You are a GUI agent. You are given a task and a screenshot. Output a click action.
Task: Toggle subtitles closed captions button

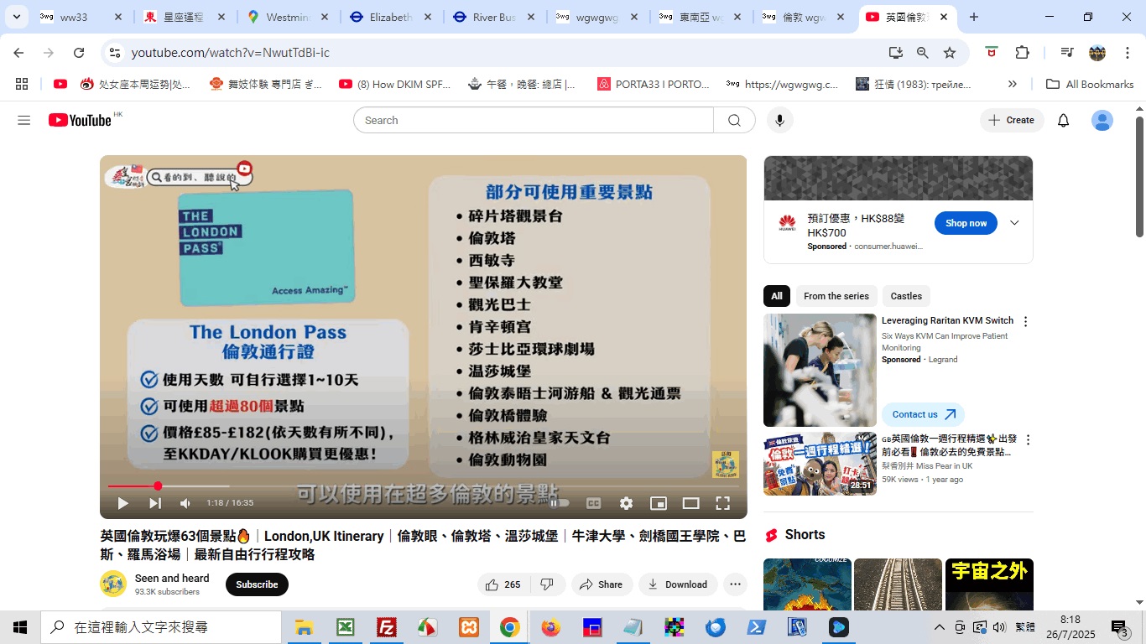coord(593,503)
